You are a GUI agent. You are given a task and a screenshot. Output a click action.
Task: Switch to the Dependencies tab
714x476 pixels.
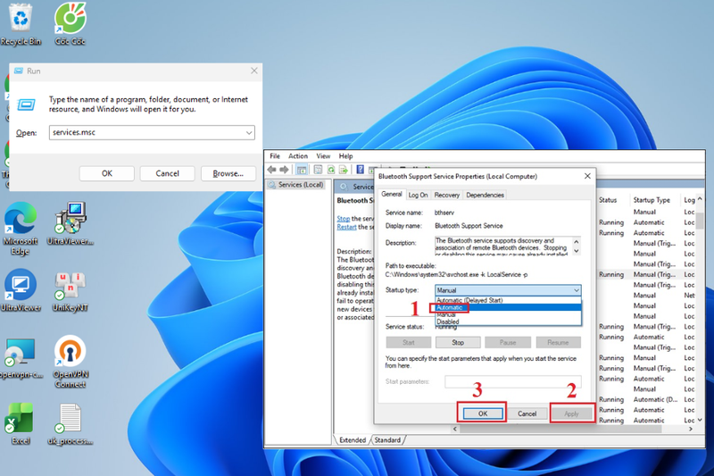pos(485,195)
